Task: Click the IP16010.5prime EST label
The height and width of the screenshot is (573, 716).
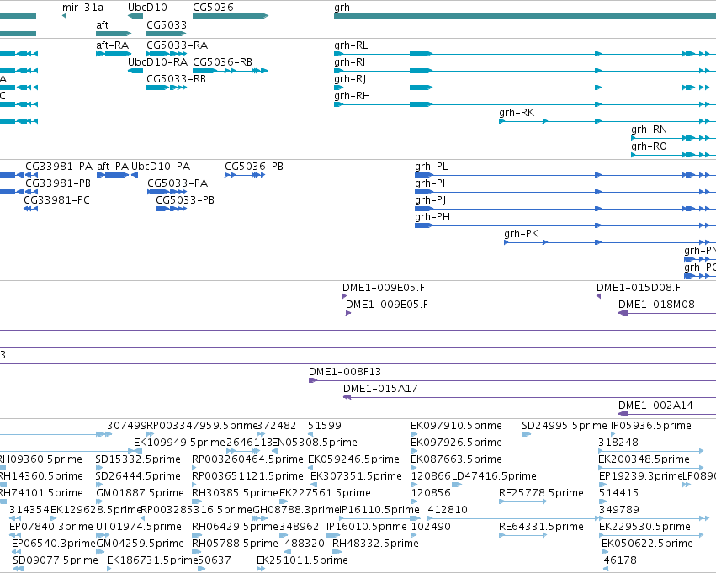Action: coord(366,528)
